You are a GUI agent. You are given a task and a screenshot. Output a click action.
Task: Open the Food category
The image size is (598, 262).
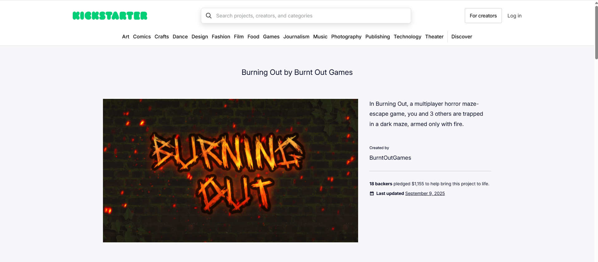[253, 36]
